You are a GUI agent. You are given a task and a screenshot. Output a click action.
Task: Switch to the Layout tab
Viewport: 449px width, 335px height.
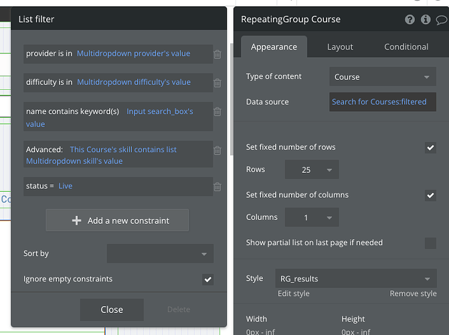[340, 47]
